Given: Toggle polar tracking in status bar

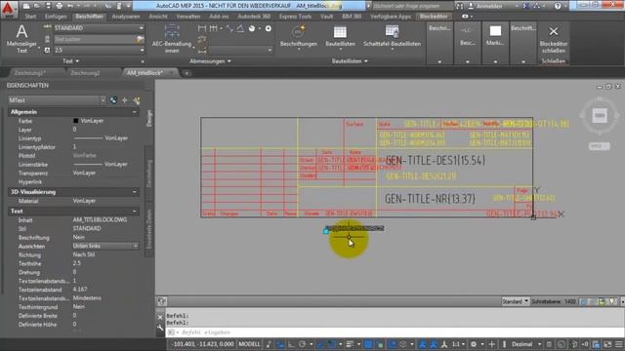Looking at the screenshot, I should [303, 344].
